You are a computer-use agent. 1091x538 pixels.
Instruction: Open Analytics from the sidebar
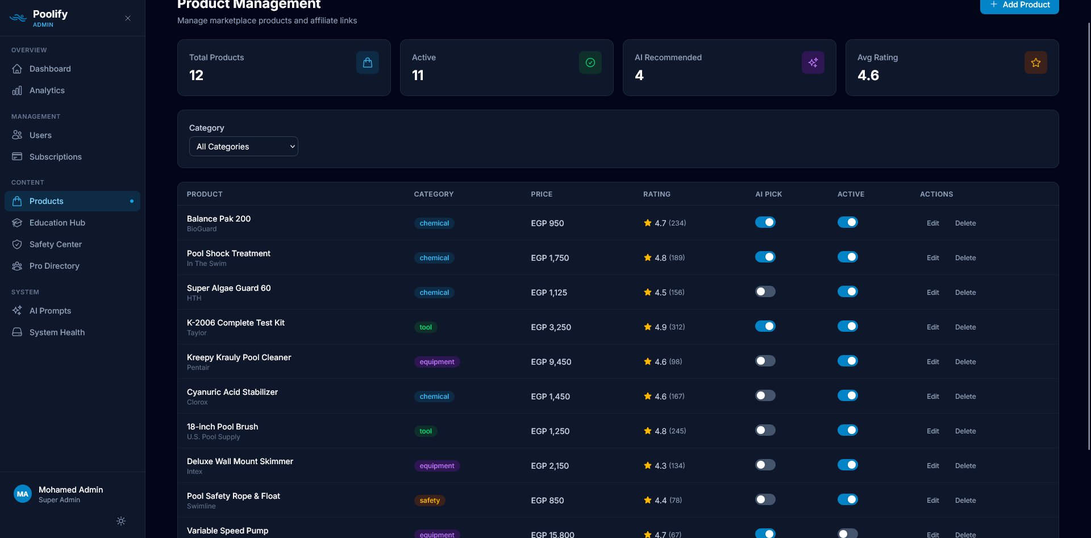(72, 90)
